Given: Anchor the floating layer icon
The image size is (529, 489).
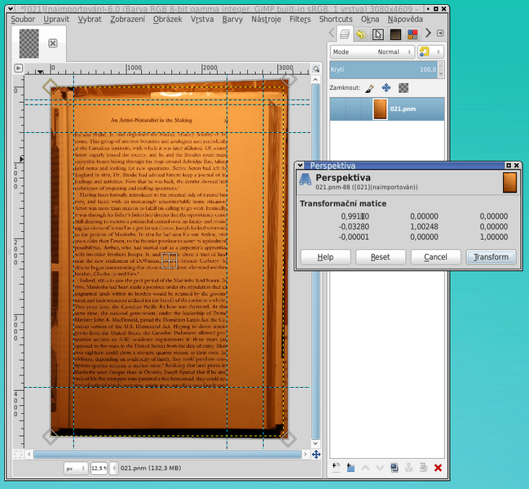Looking at the screenshot, I should point(409,468).
